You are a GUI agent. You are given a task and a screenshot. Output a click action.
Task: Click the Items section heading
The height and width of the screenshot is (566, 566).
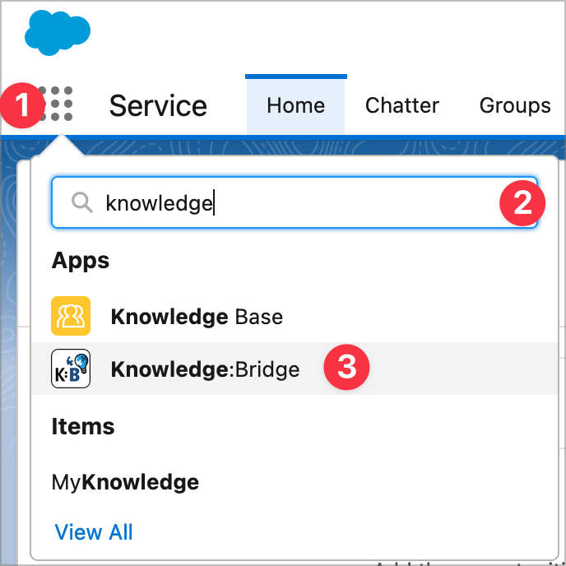coord(83,426)
